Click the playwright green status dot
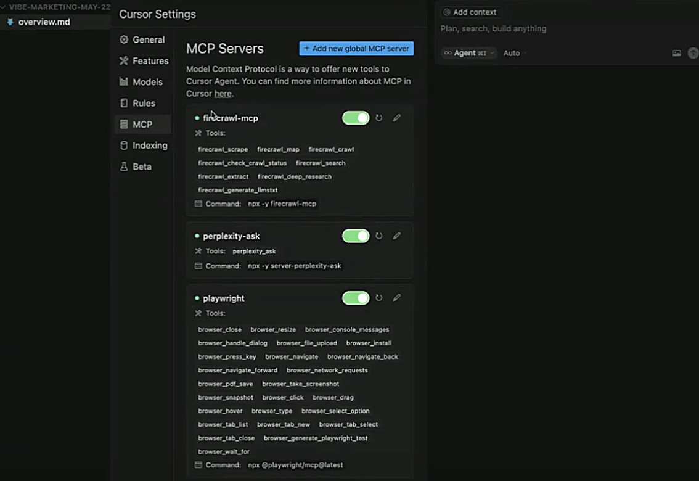 coord(197,298)
